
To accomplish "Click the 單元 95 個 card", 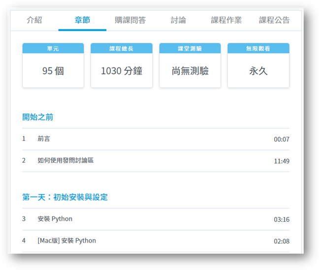I will click(x=53, y=65).
